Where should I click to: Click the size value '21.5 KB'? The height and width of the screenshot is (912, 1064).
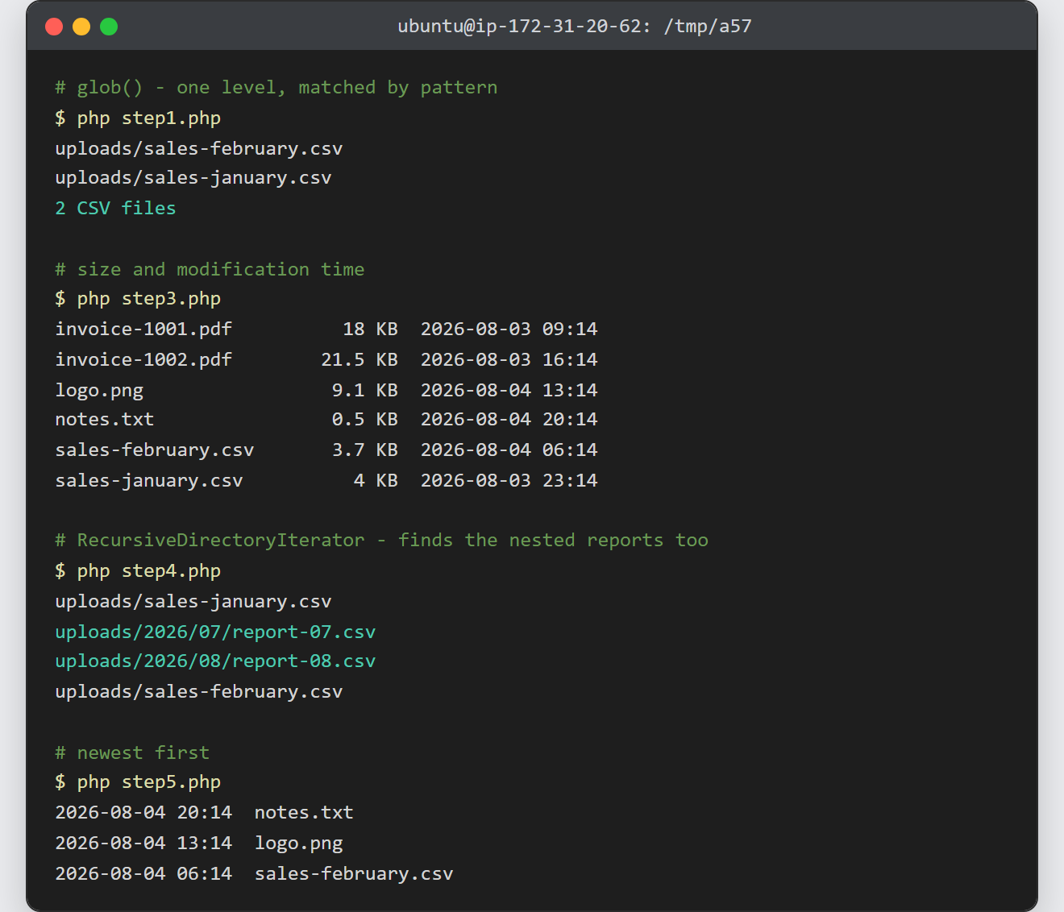tap(360, 359)
